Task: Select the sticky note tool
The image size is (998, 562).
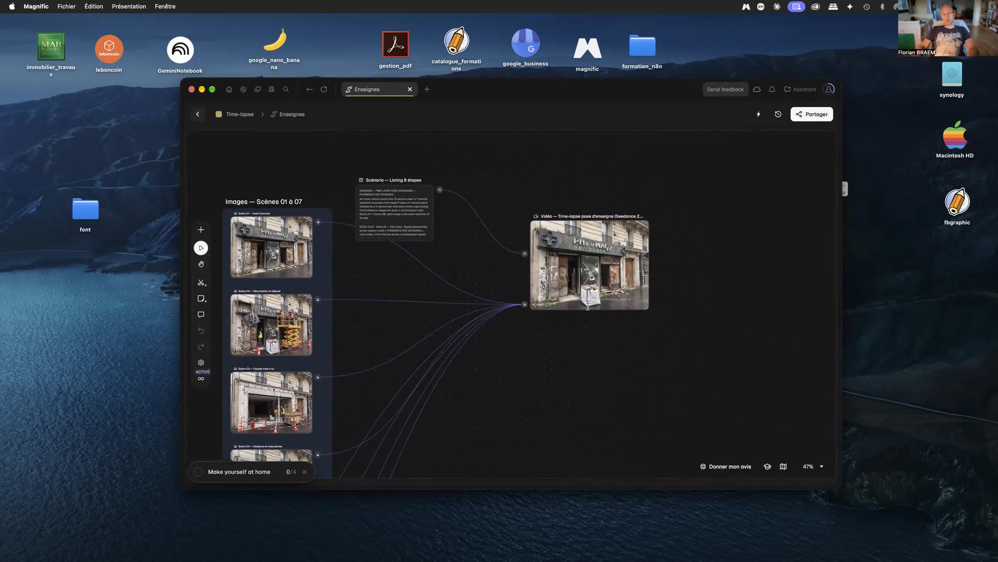Action: pos(201,298)
